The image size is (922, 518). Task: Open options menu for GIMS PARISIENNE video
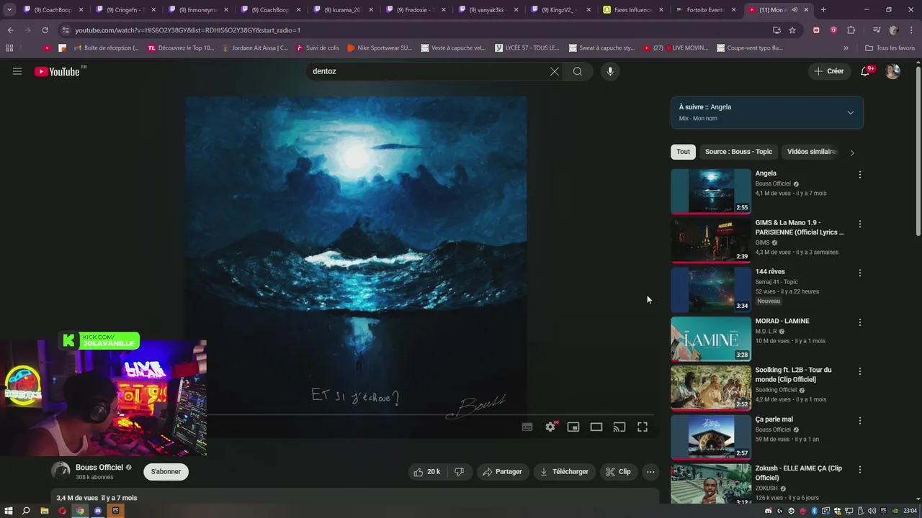[859, 224]
